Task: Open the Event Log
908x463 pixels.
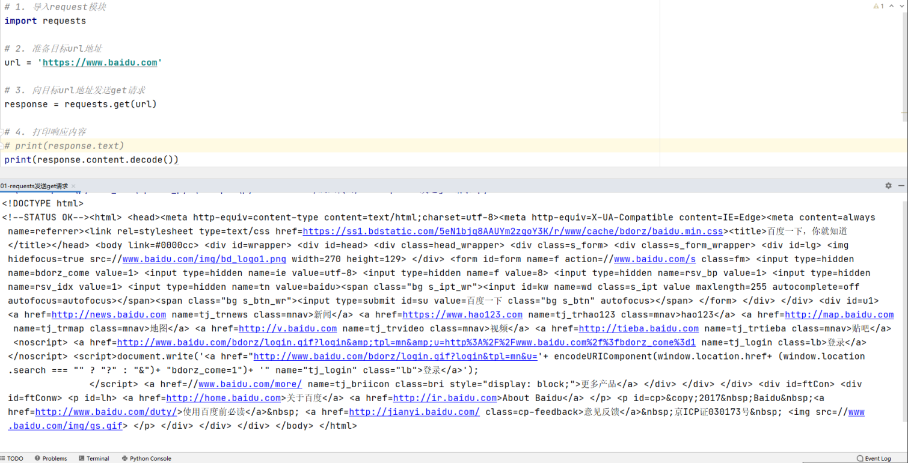Action: click(x=874, y=458)
